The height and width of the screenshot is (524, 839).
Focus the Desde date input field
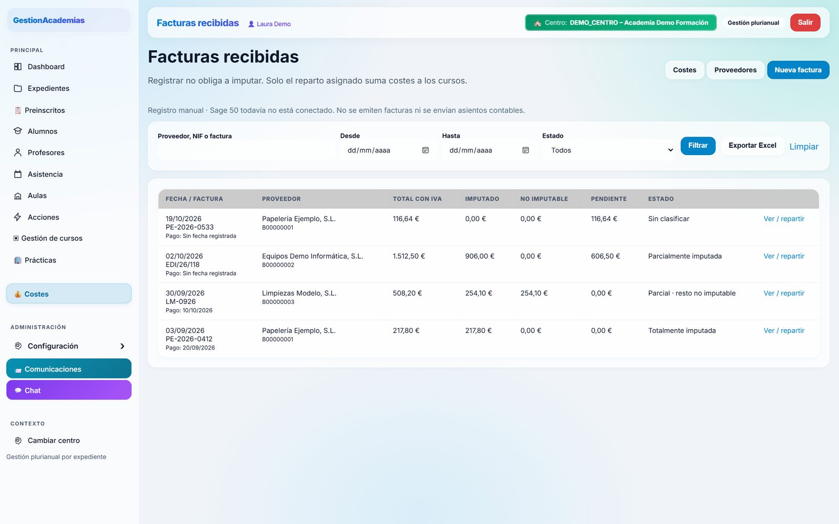click(x=388, y=150)
